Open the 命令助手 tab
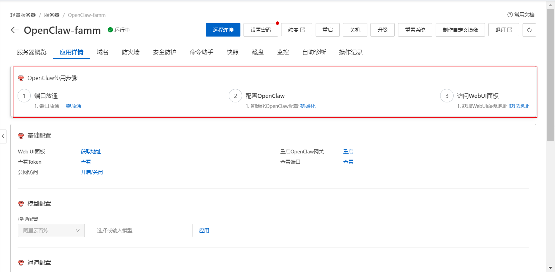The image size is (555, 272). 201,52
